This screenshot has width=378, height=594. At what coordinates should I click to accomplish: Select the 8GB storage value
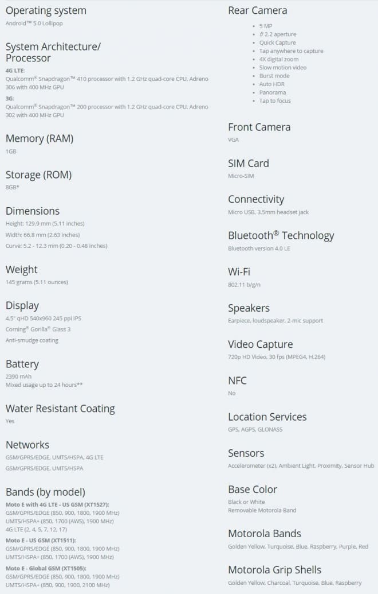tap(13, 187)
